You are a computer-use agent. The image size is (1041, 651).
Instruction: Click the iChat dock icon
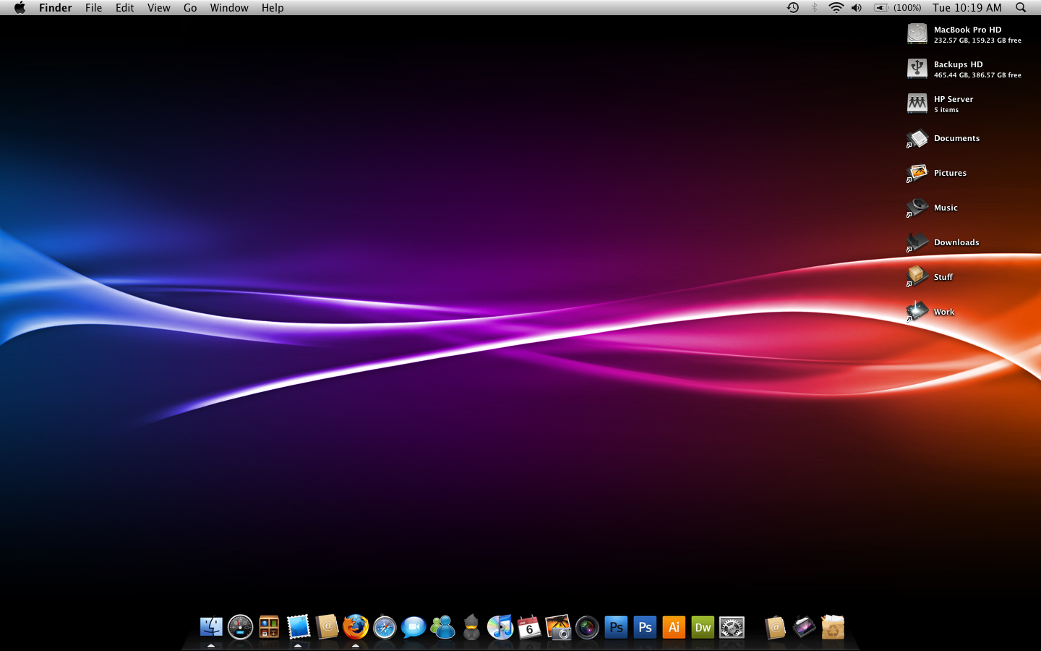[414, 627]
